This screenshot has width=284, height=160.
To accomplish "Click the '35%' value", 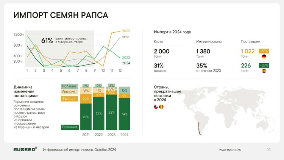I will pyautogui.click(x=201, y=66).
